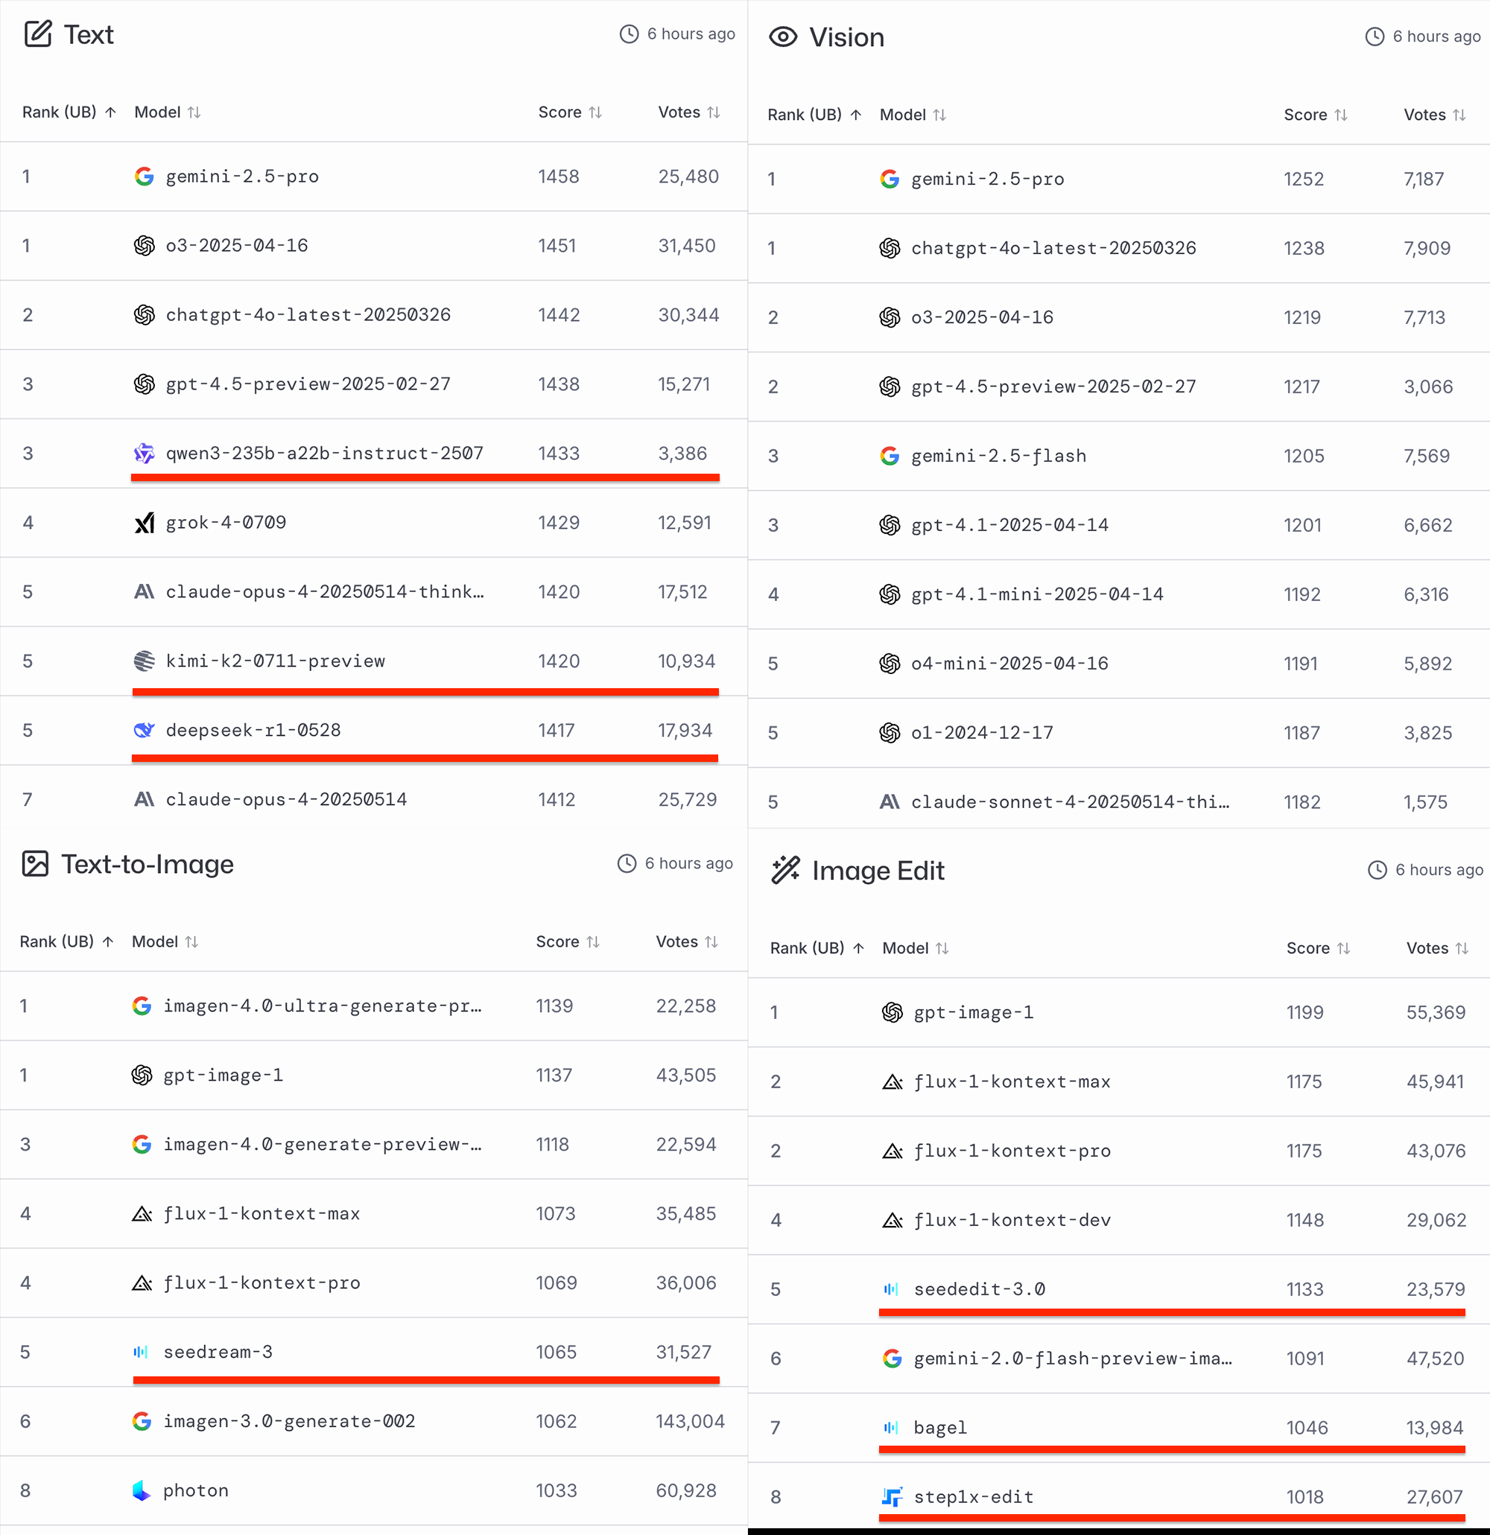Click the Text-to-Image picture icon
This screenshot has height=1535, width=1490.
(x=35, y=864)
